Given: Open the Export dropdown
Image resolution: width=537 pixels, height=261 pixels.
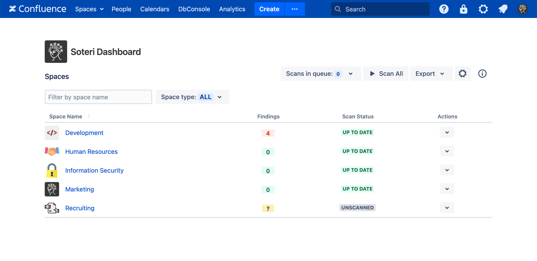Looking at the screenshot, I should click(x=431, y=74).
